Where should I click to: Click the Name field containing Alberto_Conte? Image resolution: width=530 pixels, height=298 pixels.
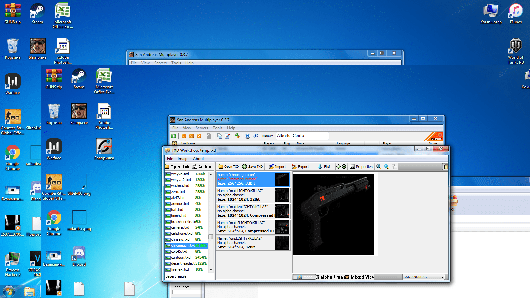302,136
